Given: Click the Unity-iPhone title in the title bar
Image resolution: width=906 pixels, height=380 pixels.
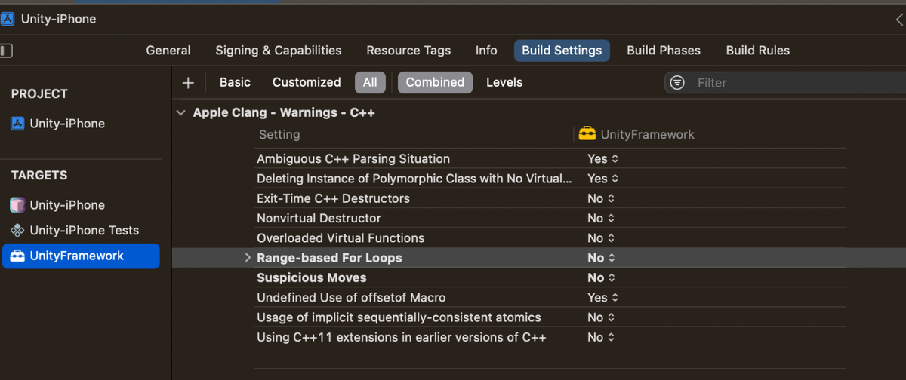Looking at the screenshot, I should coord(57,20).
